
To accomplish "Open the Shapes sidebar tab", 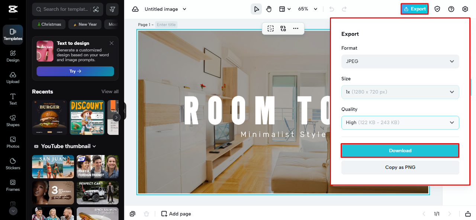I will 13,121.
